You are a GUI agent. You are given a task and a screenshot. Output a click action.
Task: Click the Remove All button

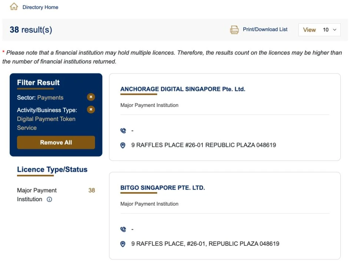click(x=56, y=142)
